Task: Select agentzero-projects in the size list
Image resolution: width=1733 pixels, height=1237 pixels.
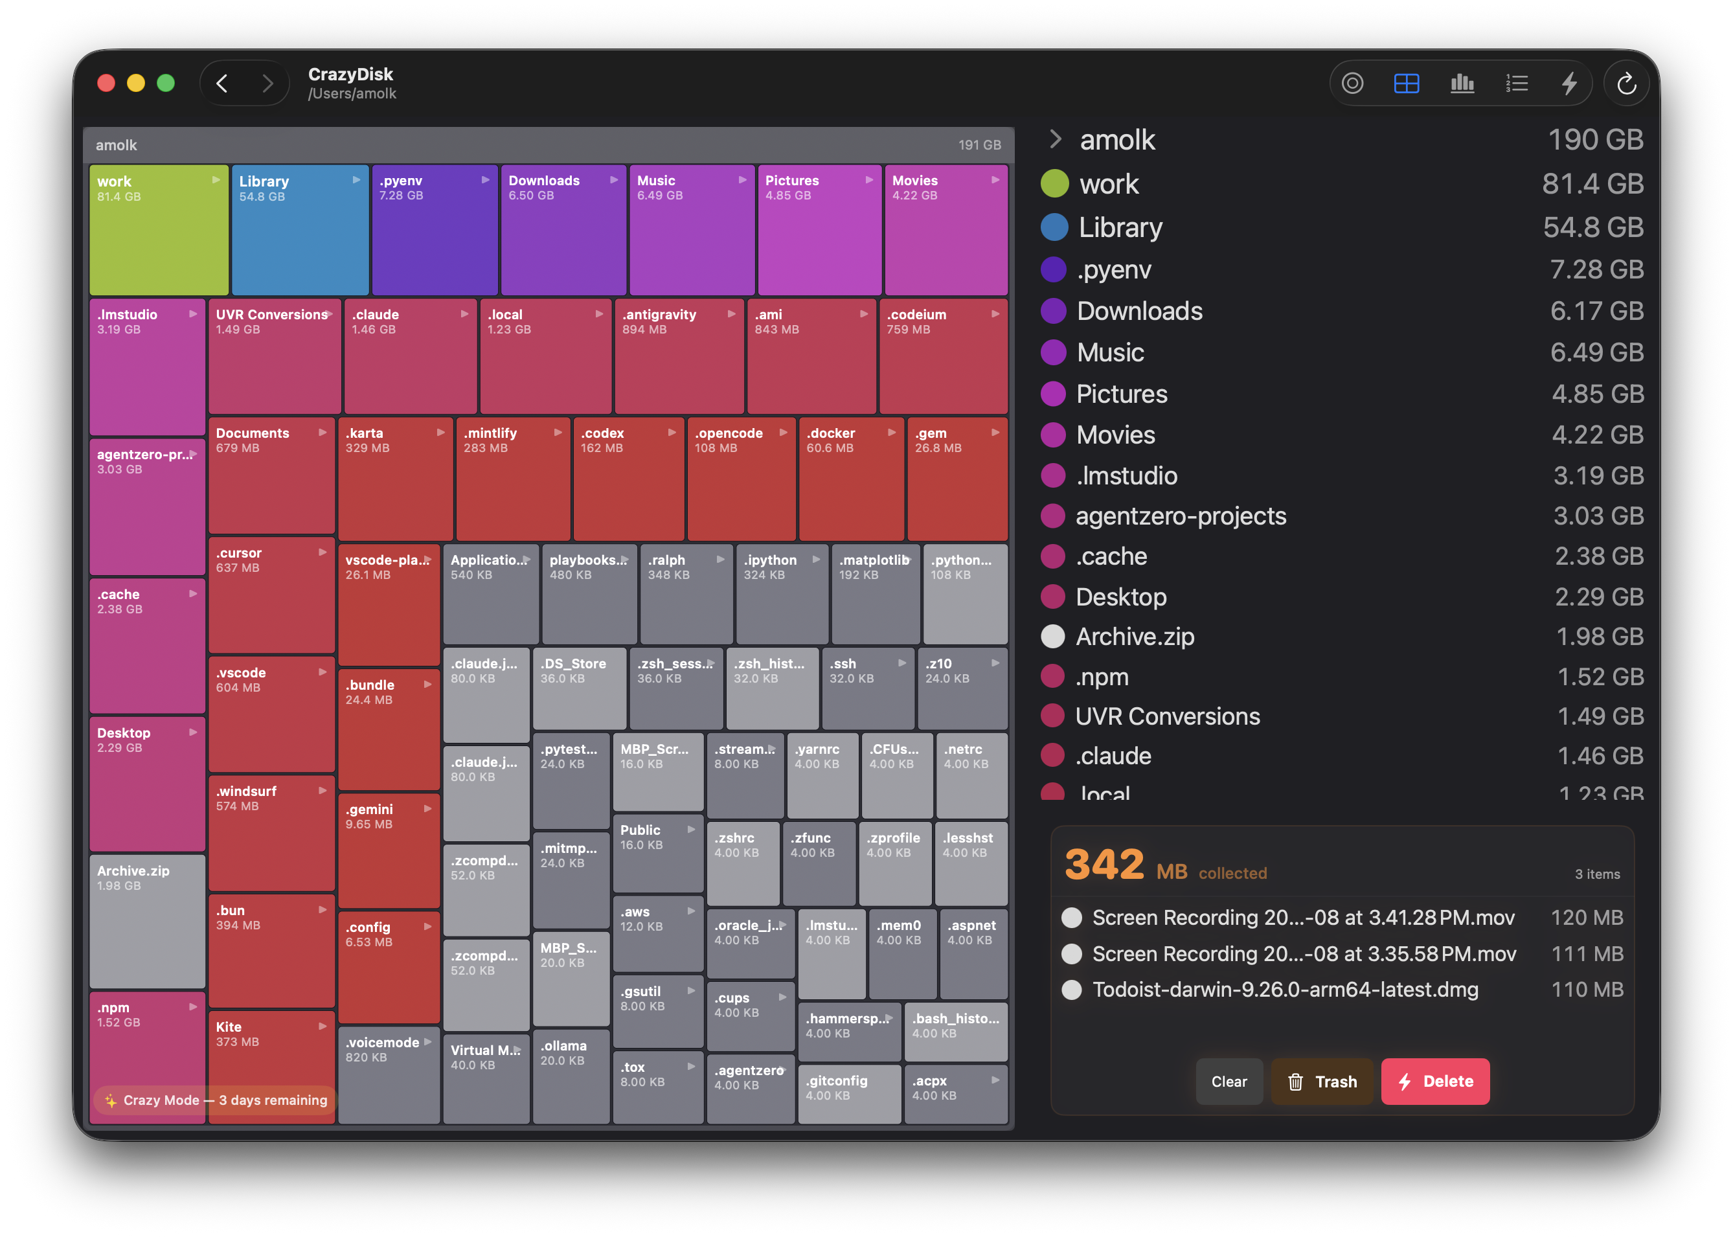Action: point(1180,516)
